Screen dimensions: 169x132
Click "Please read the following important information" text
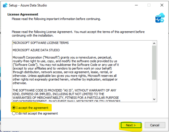point(56,19)
